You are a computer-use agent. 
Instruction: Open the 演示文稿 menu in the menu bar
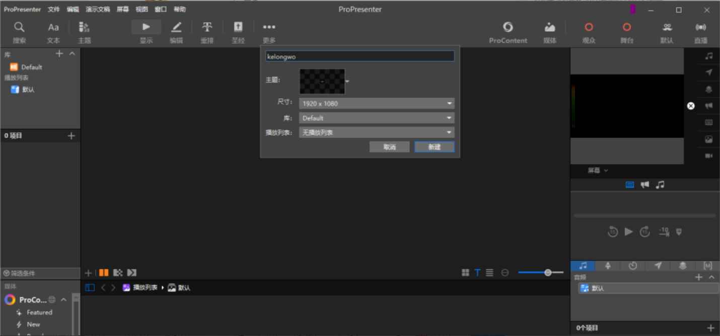(99, 9)
